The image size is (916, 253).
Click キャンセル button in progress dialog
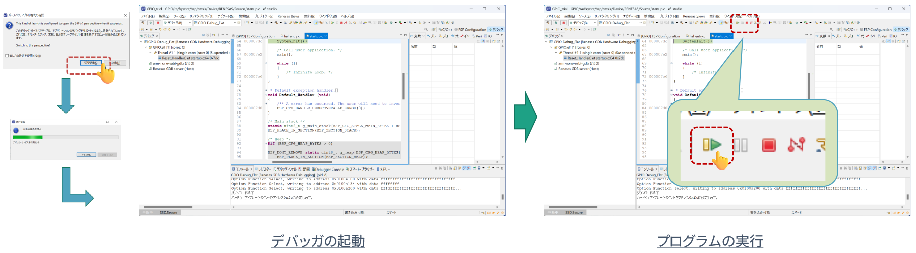(86, 155)
